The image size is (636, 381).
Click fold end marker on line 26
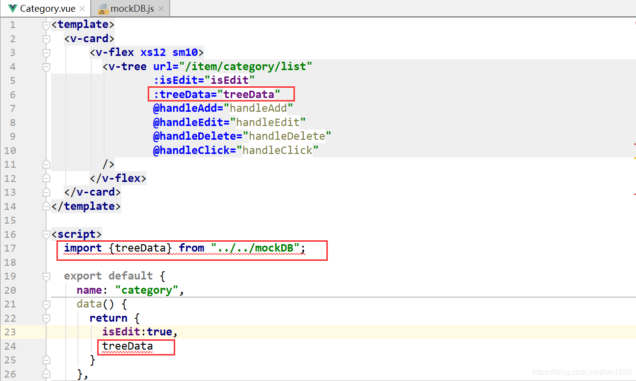tap(46, 374)
